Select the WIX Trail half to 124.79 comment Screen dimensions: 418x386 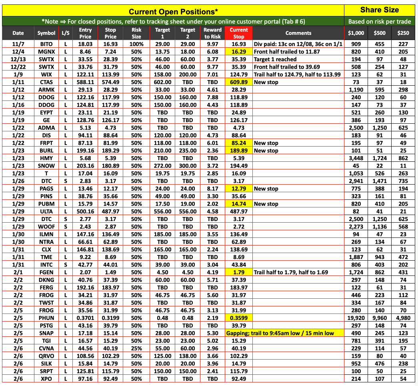(x=298, y=74)
